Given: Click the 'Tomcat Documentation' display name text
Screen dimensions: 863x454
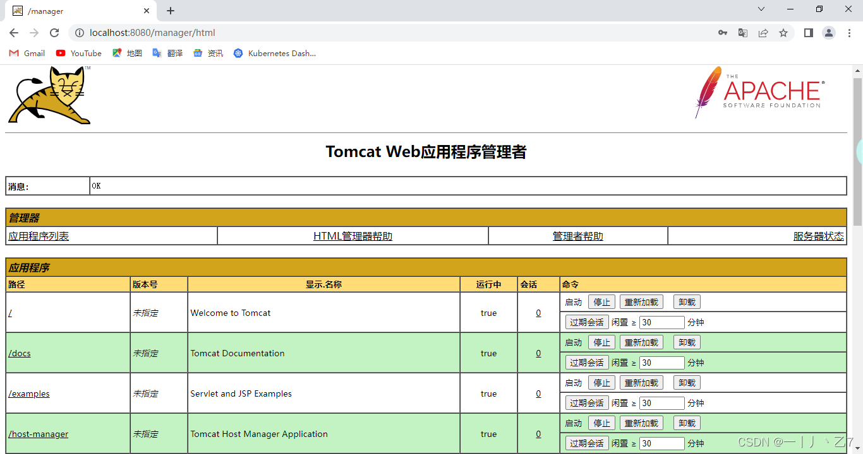Looking at the screenshot, I should pos(238,353).
